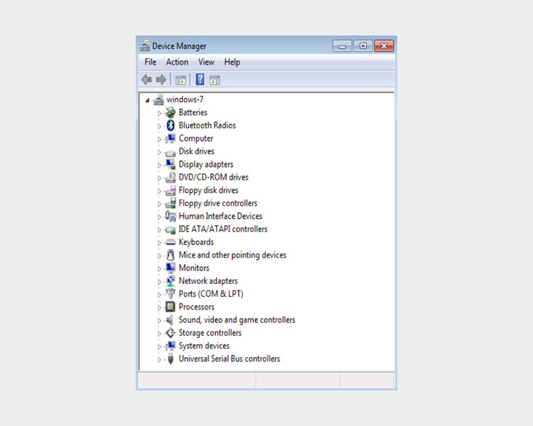This screenshot has width=533, height=426.
Task: Expand the Network adapters node
Action: tap(160, 281)
